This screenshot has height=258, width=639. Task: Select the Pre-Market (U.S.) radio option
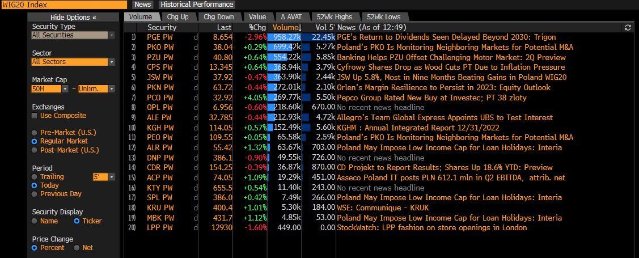coord(35,133)
